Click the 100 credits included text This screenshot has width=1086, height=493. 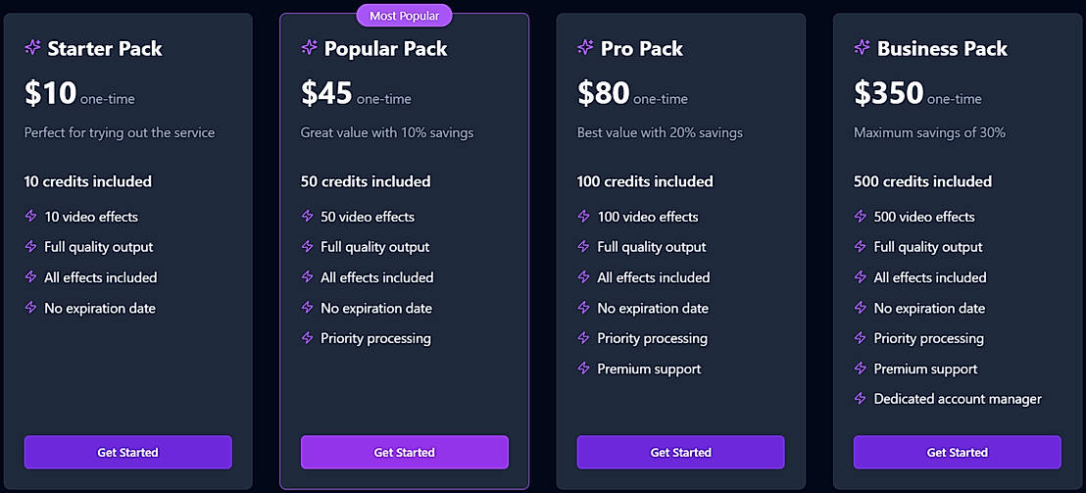pos(645,181)
